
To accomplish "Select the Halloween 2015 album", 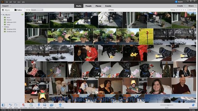I will [x=11, y=22].
